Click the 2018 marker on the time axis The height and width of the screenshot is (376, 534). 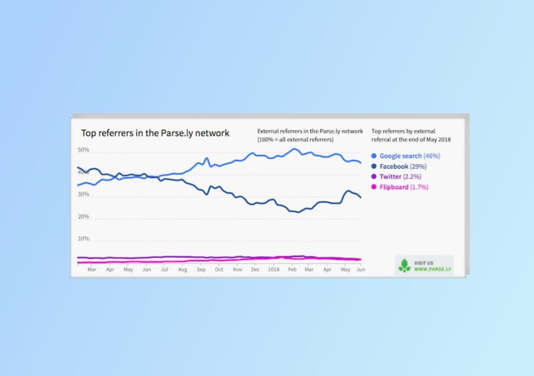click(x=273, y=269)
